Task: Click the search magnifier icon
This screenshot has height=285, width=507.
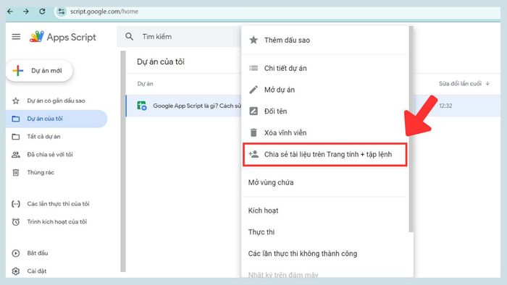Action: [x=130, y=36]
